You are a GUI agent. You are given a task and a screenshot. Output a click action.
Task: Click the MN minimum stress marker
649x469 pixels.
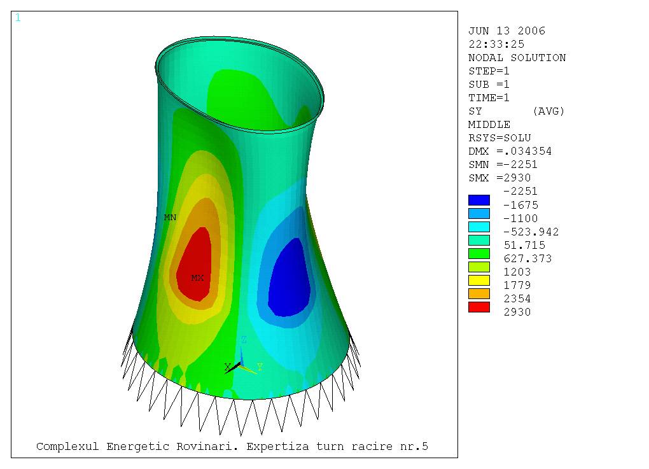click(170, 218)
